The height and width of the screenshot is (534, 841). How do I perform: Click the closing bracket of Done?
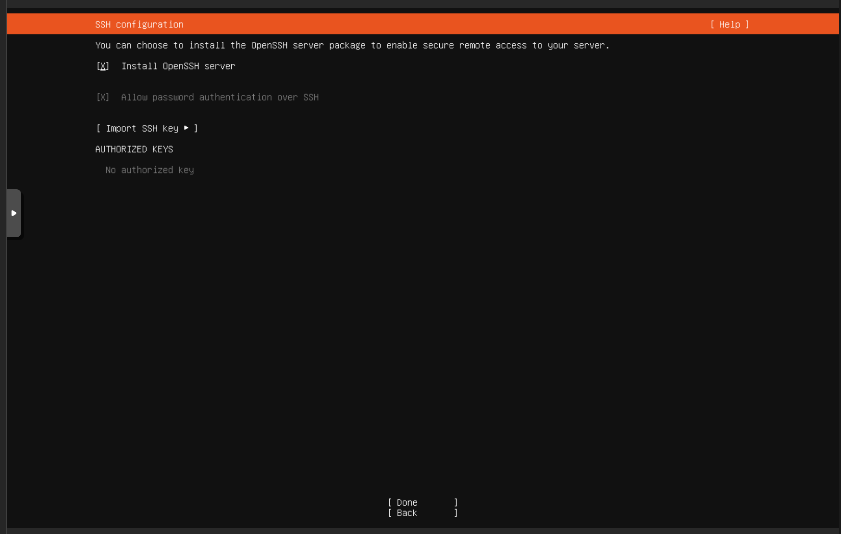(456, 502)
